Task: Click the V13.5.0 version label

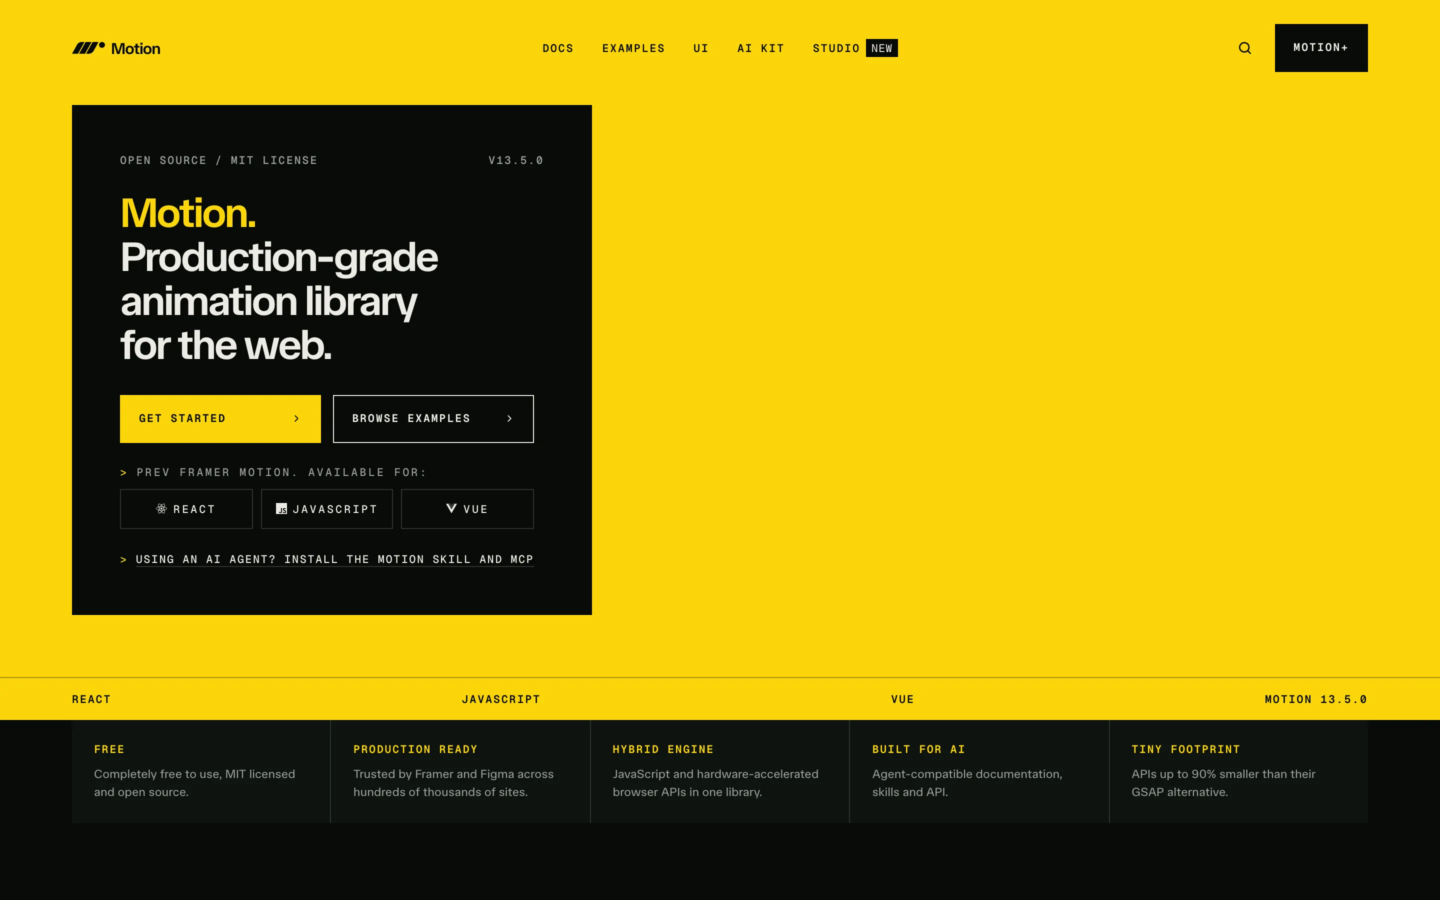Action: pos(516,160)
